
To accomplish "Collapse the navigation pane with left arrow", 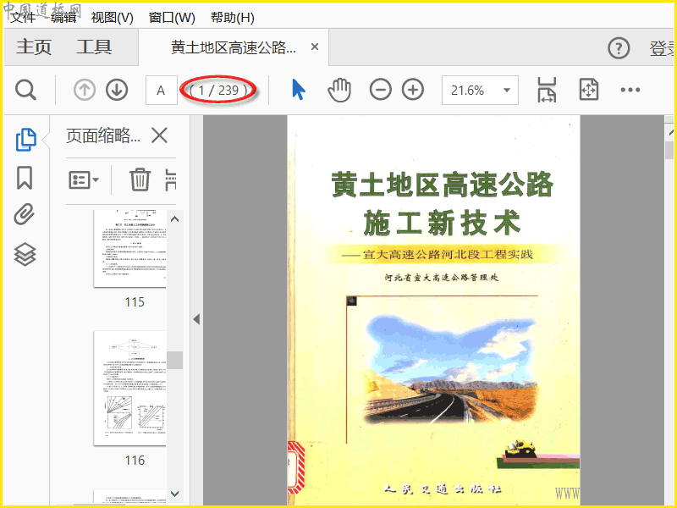I will click(x=196, y=319).
